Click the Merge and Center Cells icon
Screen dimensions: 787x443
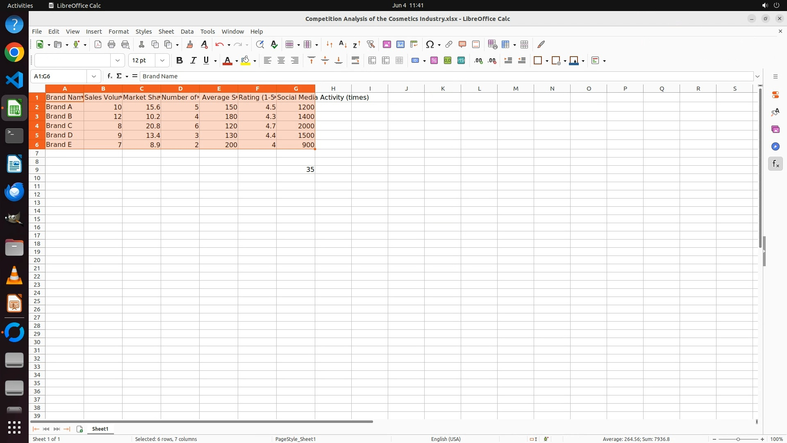(x=372, y=60)
